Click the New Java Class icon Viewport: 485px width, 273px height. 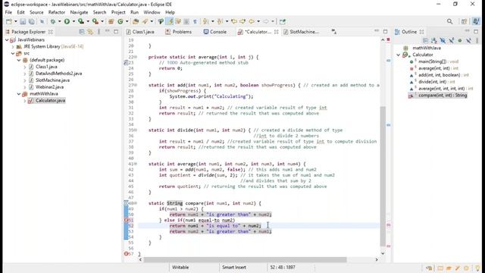coord(120,22)
